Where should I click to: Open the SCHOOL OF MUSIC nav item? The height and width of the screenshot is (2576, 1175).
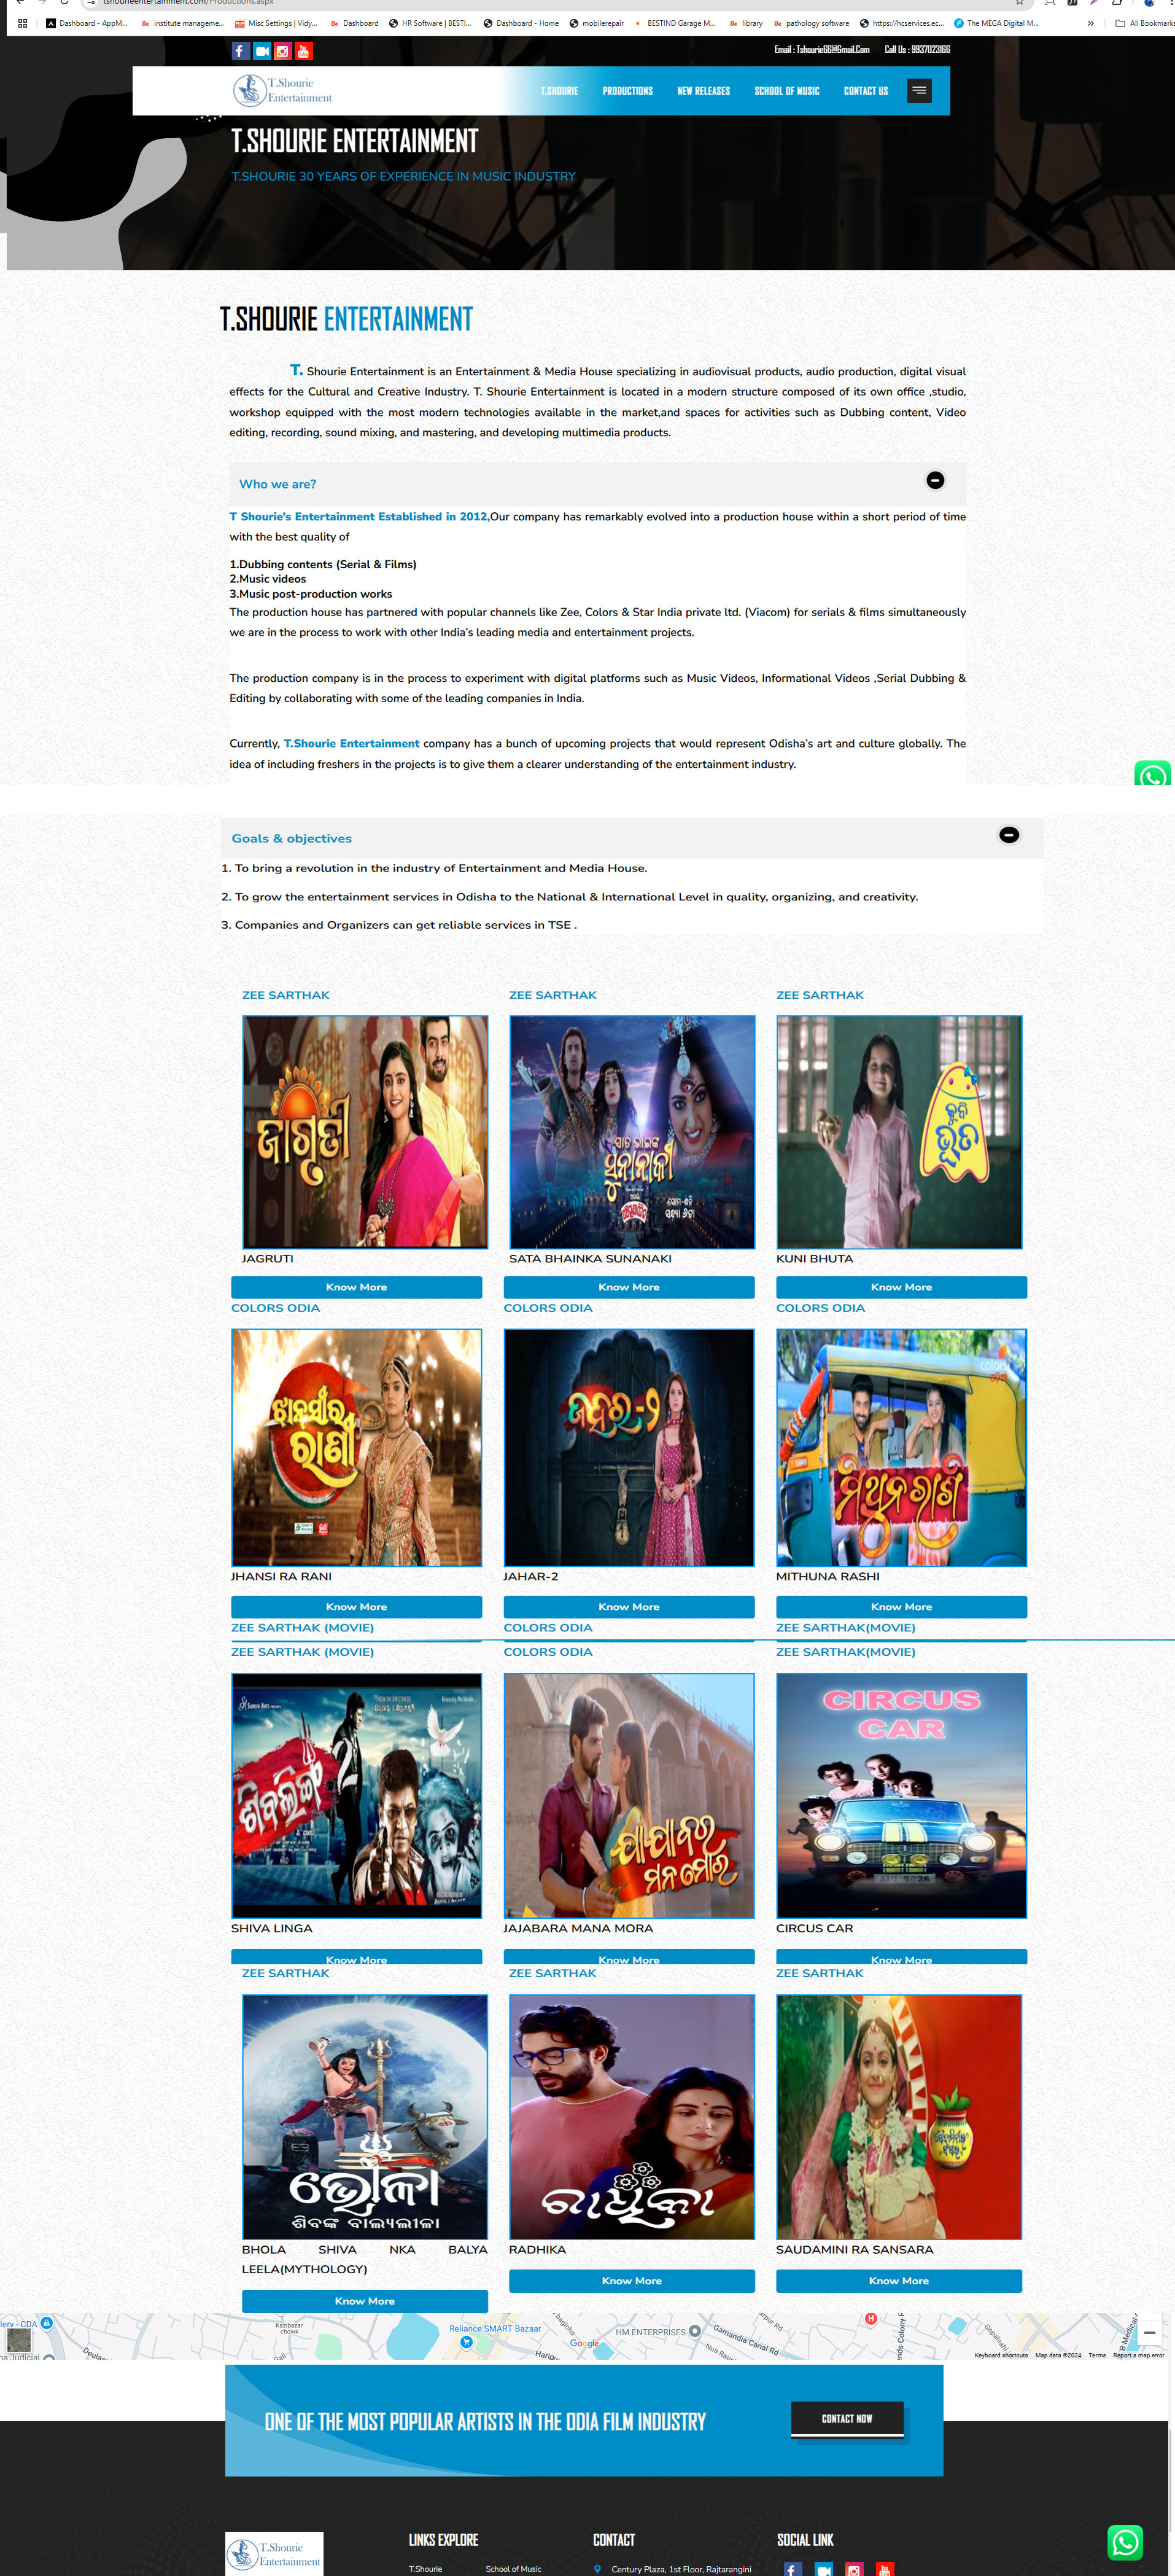788,91
